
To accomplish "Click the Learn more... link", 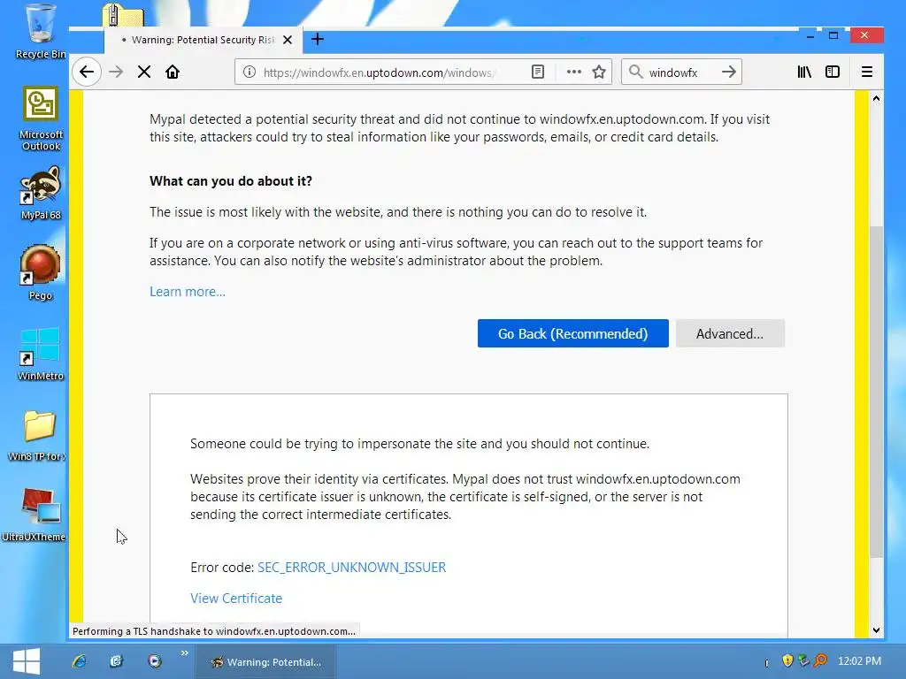I will [188, 292].
